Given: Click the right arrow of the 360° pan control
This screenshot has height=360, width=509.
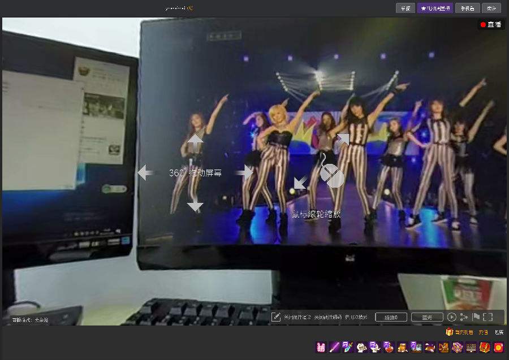Looking at the screenshot, I should click(244, 172).
